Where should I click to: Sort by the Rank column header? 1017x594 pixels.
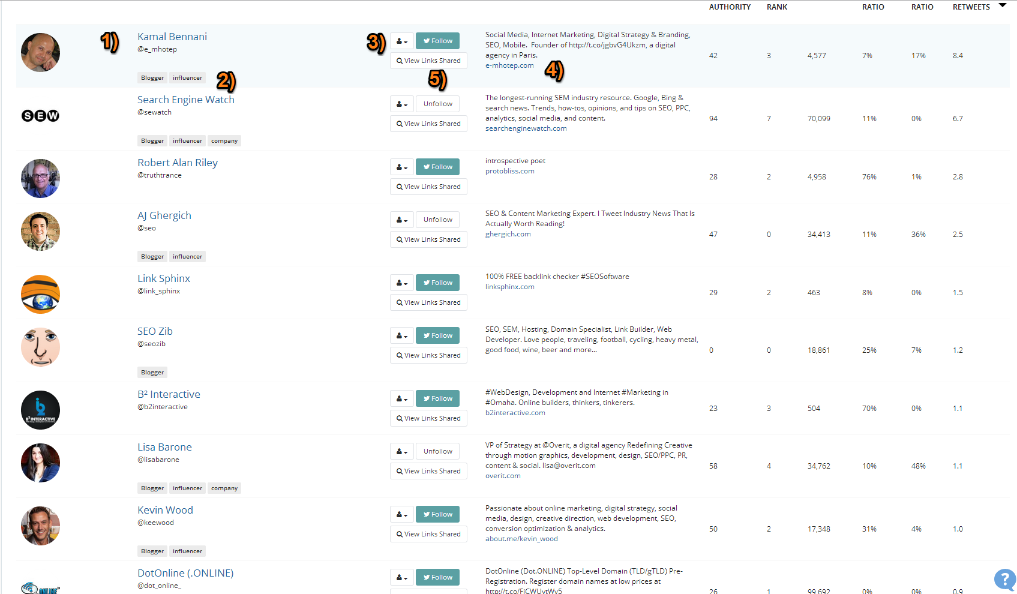[776, 7]
